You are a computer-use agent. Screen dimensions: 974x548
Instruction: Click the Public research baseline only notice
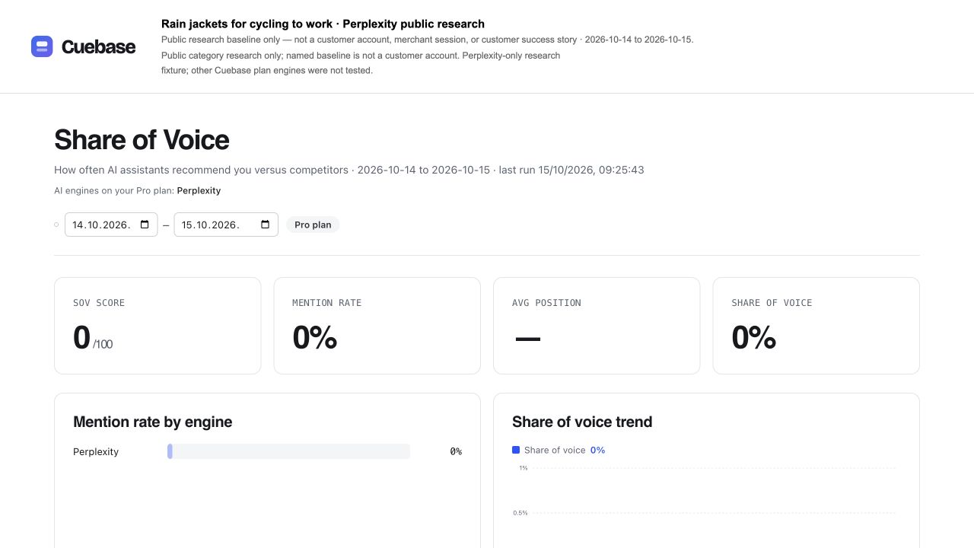click(427, 40)
